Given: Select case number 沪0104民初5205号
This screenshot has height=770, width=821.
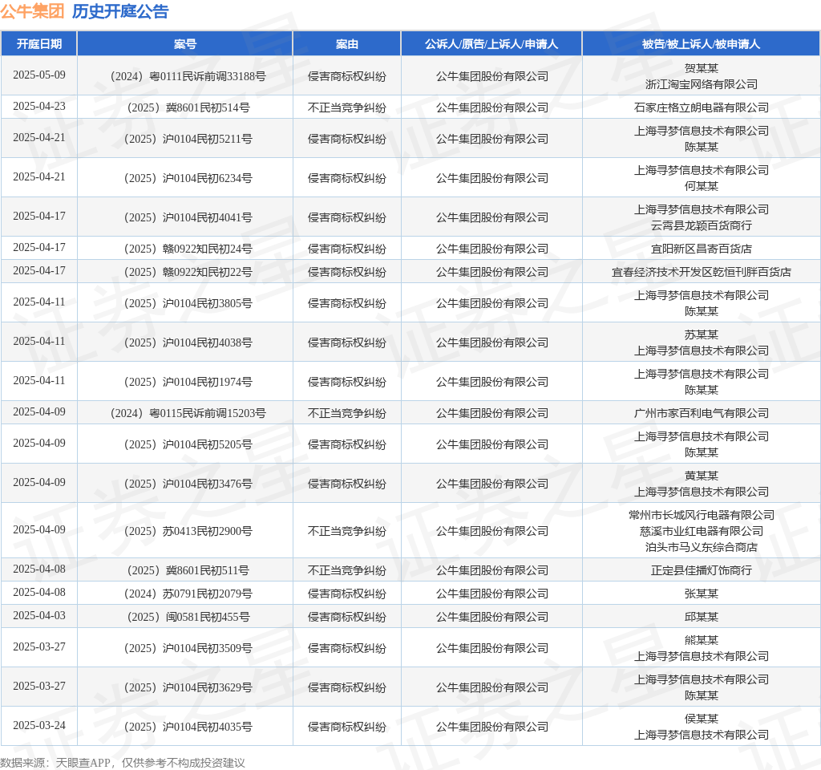Looking at the screenshot, I should [x=188, y=444].
